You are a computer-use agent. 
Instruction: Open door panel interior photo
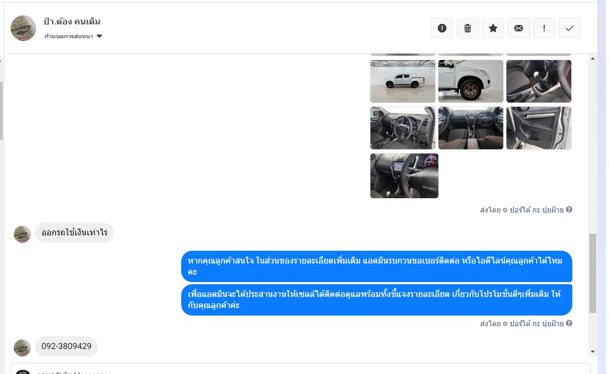[539, 128]
